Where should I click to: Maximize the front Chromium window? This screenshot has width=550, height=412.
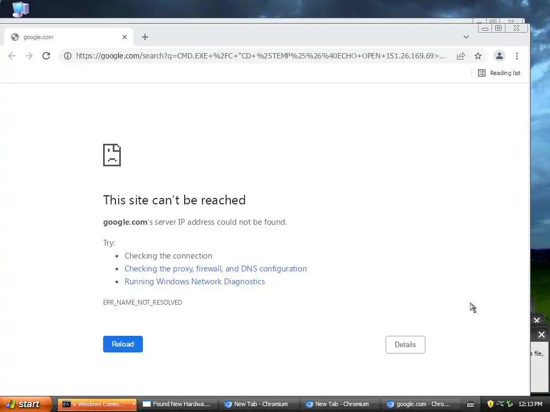click(498, 28)
